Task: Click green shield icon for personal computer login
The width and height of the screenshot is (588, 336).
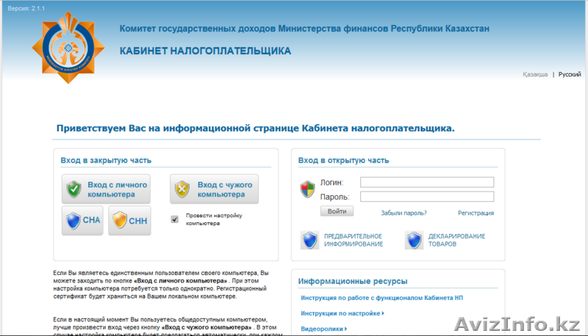Action: point(74,189)
